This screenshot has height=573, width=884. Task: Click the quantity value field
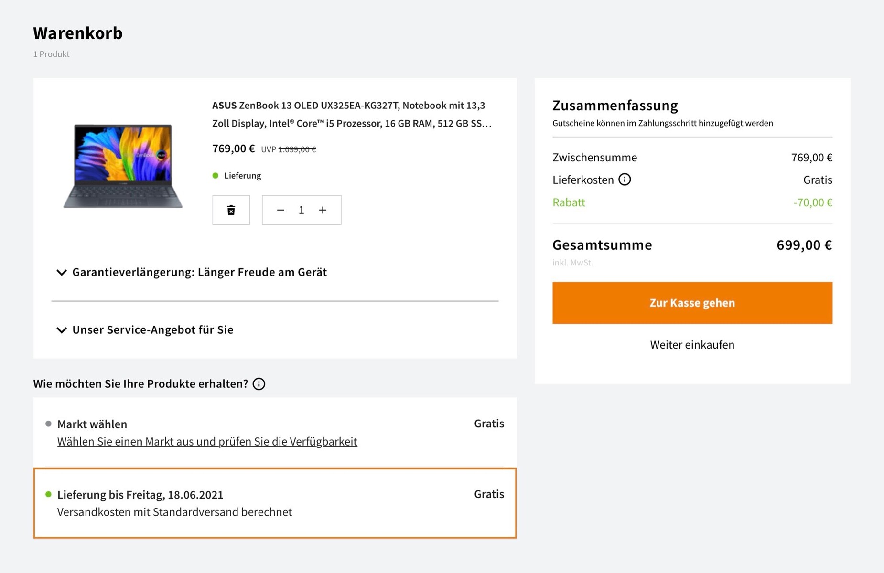(302, 210)
